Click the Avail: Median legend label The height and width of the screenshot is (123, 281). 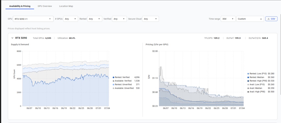[256, 88]
